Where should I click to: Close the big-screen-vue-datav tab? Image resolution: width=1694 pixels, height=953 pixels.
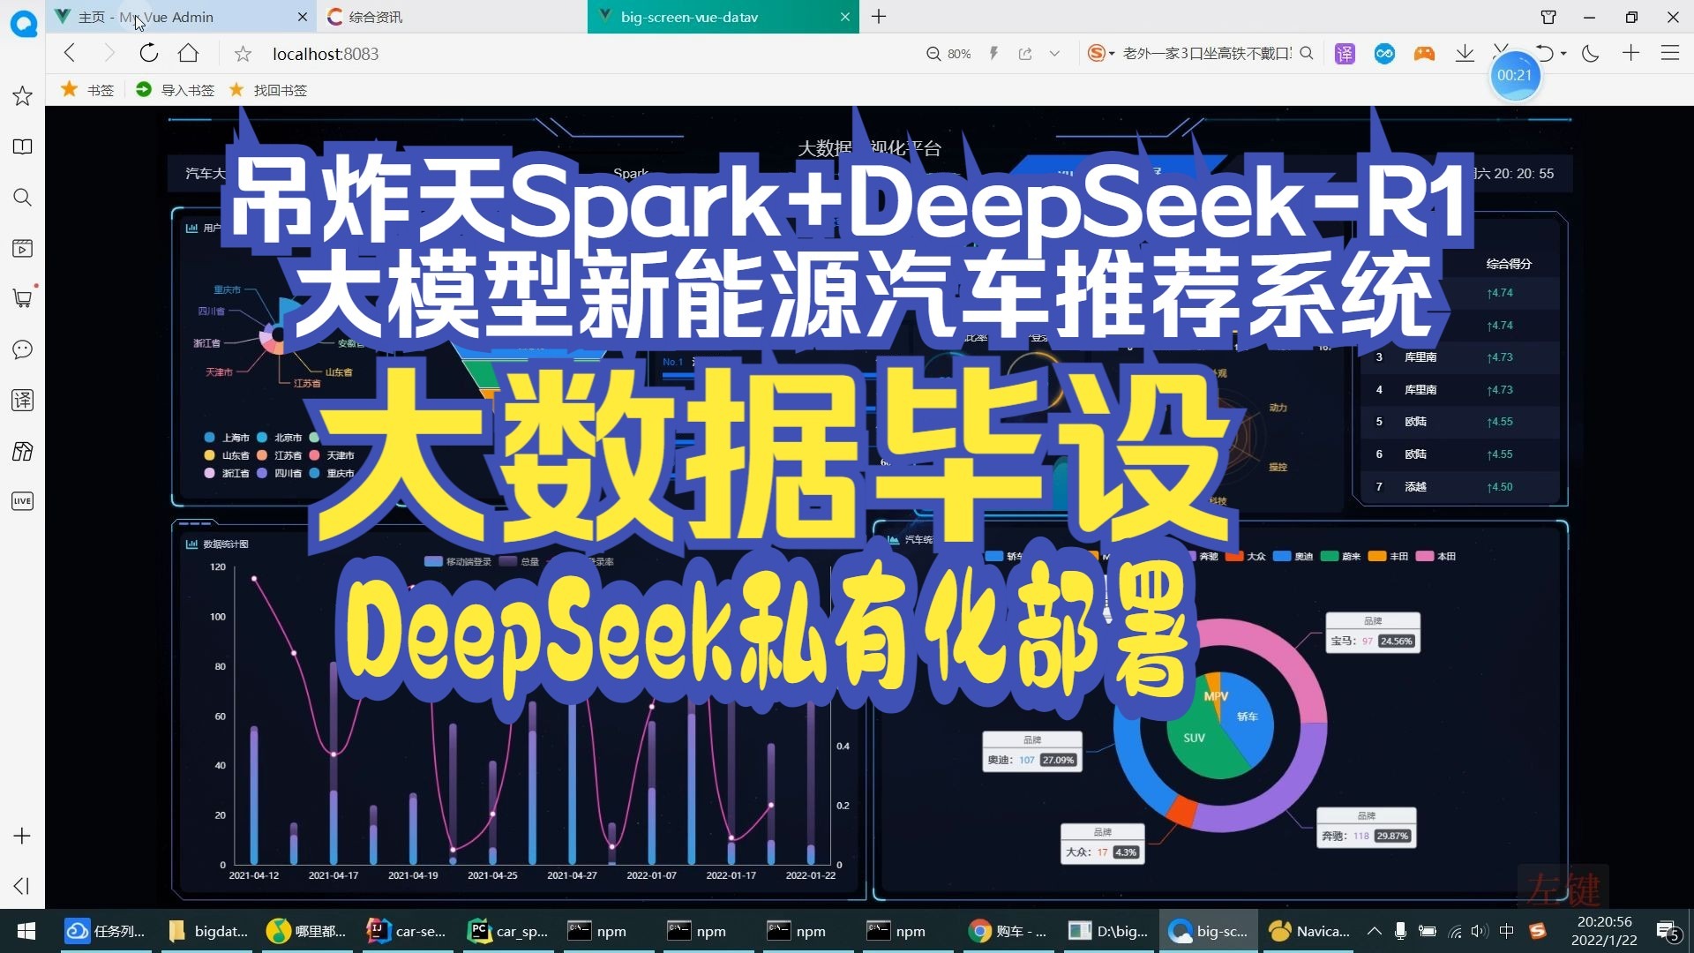[845, 17]
